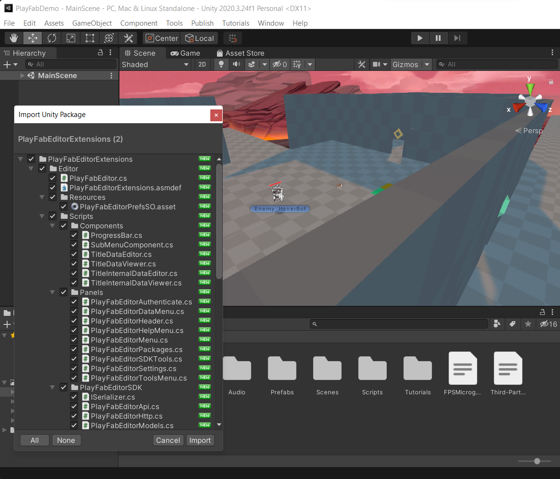Toggle hidden packages count in Project panel

click(x=549, y=324)
